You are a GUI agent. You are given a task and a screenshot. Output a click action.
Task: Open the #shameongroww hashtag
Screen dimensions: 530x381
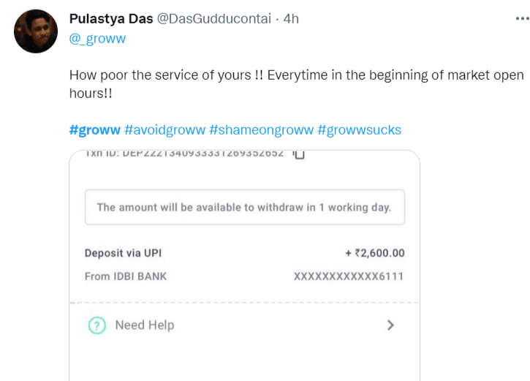[260, 130]
